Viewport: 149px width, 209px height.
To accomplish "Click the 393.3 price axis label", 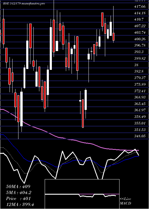I will coord(139,52).
